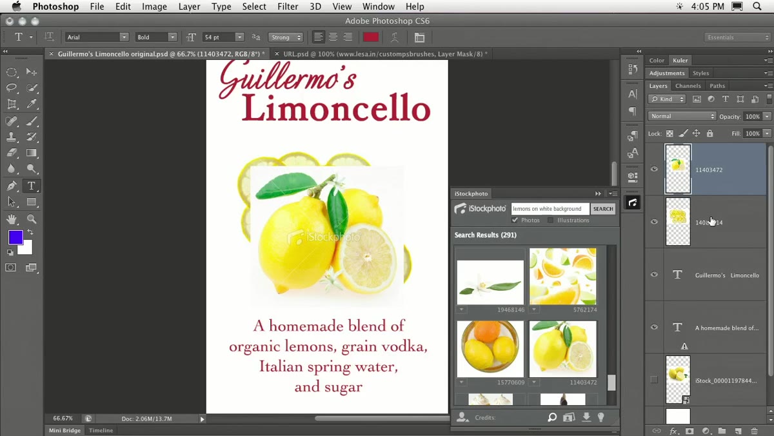Select the Rectangle shape tool

pyautogui.click(x=32, y=203)
